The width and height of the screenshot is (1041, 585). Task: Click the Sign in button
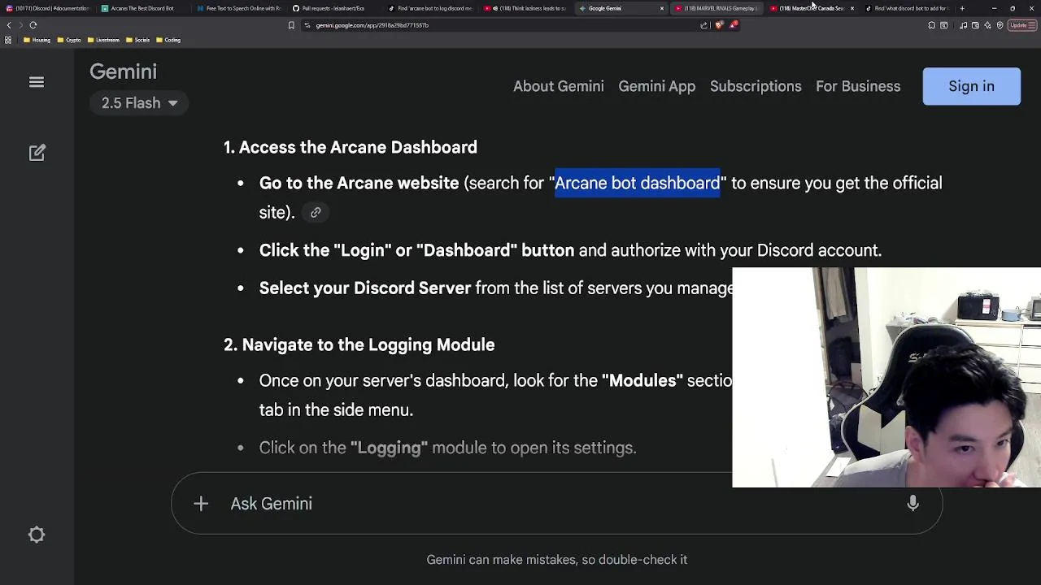click(971, 86)
